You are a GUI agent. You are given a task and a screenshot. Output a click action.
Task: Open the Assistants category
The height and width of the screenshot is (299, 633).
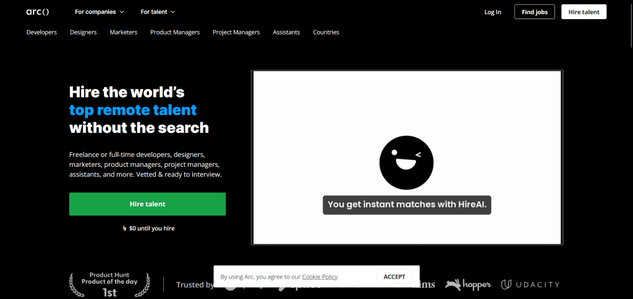coord(286,32)
